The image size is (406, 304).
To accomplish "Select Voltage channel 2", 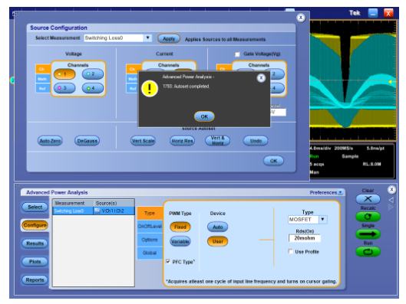I will click(93, 74).
